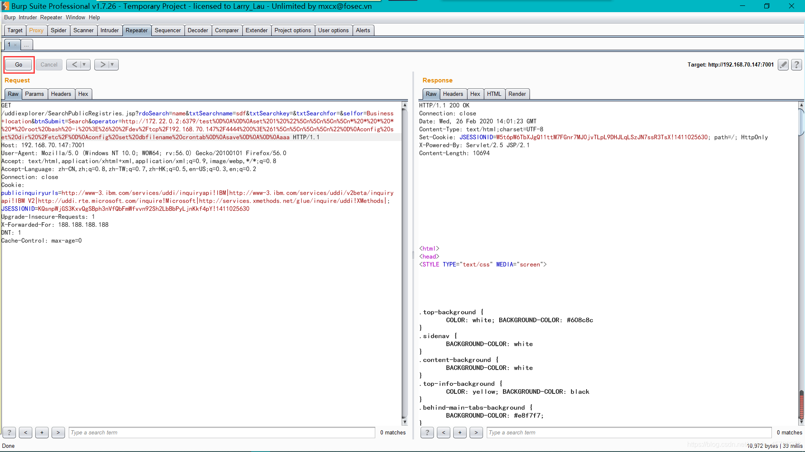This screenshot has width=805, height=452.
Task: Click the Sequencer tool icon
Action: [x=168, y=30]
